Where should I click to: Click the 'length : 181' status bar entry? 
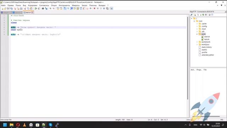(120, 120)
